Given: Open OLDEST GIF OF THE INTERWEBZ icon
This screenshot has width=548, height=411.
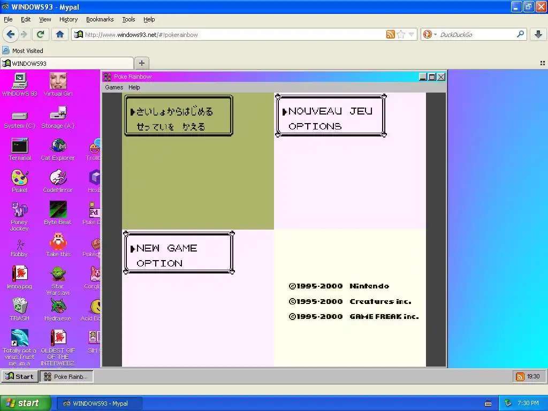Looking at the screenshot, I should pos(58,347).
